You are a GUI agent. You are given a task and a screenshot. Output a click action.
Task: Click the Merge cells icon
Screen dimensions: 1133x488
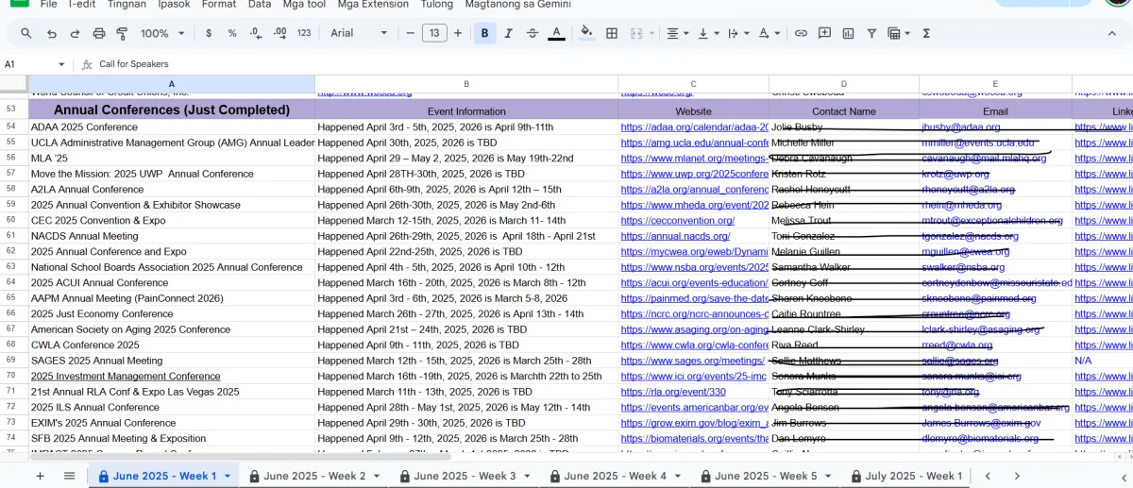(x=636, y=33)
